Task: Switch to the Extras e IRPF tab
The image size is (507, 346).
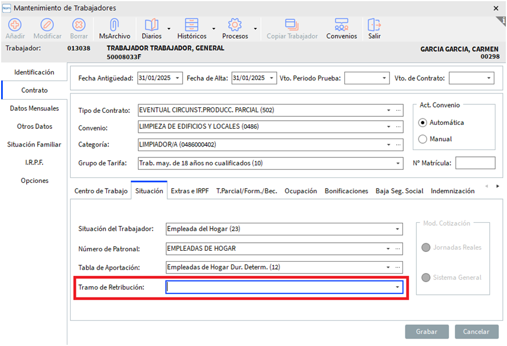Action: tap(190, 191)
